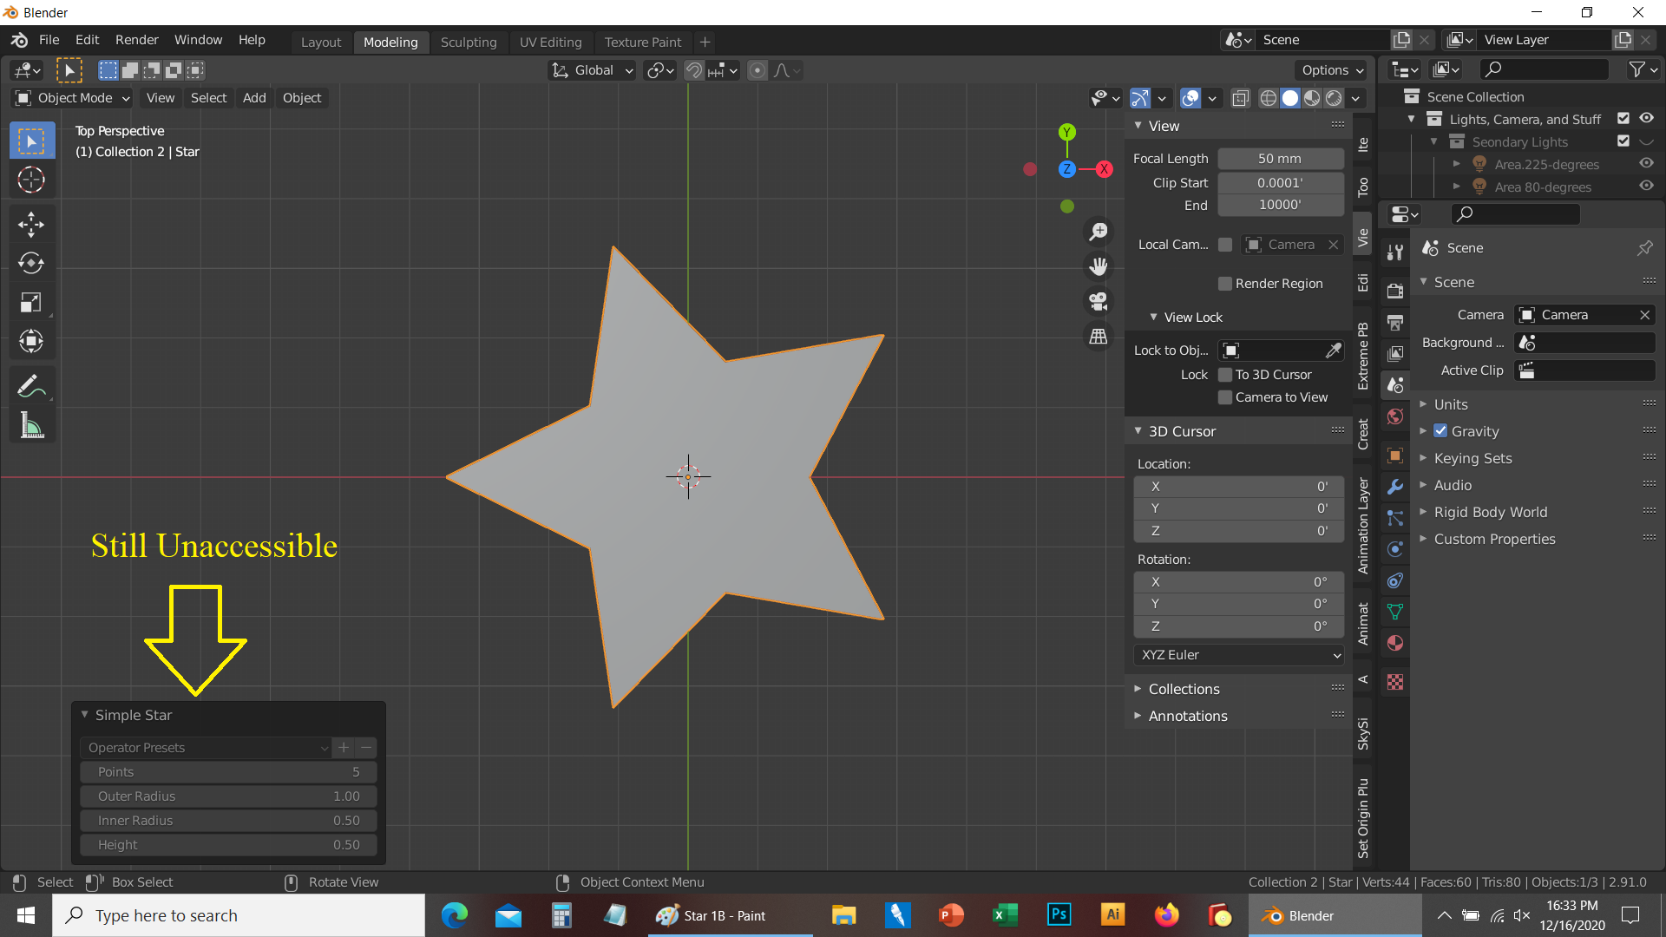1666x937 pixels.
Task: Activate the Annotate pencil tool
Action: click(x=31, y=386)
